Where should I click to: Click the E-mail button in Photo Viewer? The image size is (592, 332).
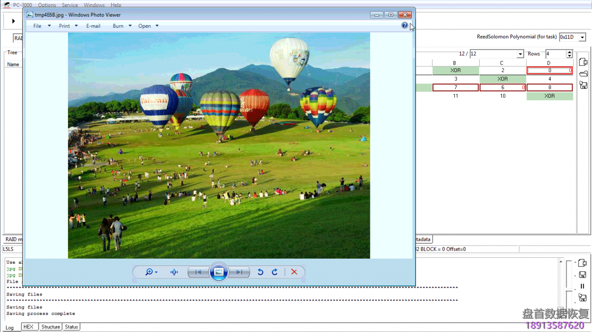[x=93, y=26]
